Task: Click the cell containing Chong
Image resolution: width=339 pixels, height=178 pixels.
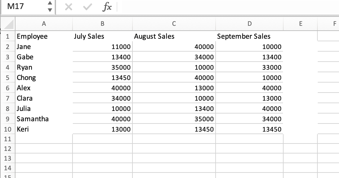Action: pos(44,77)
